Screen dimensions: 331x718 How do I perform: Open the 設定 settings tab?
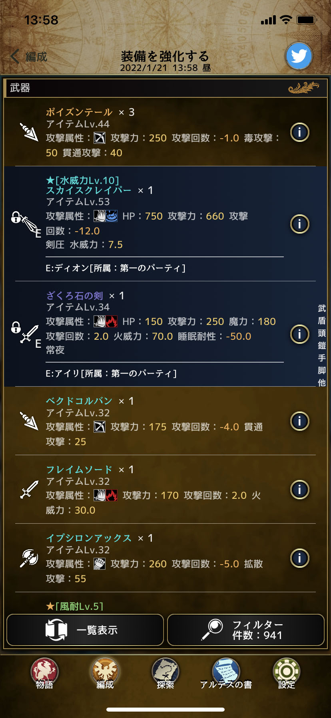(286, 673)
